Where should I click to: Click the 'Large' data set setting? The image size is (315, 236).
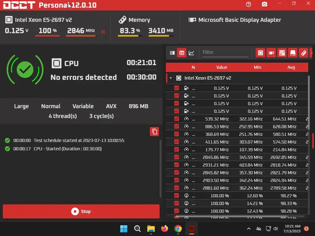21,106
